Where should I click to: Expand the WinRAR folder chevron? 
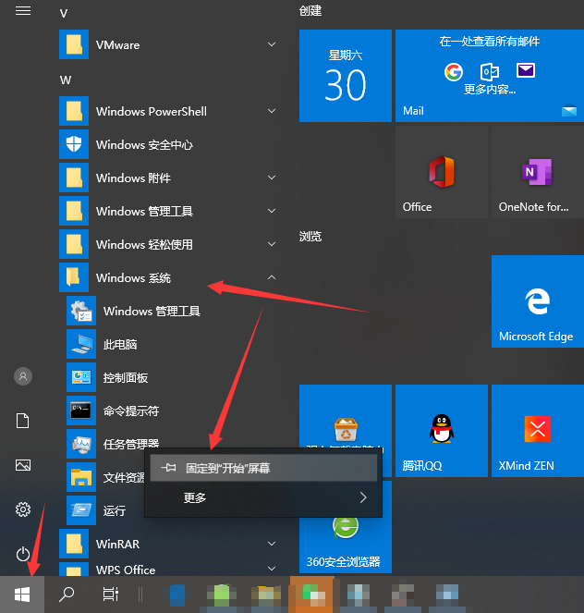coord(272,544)
